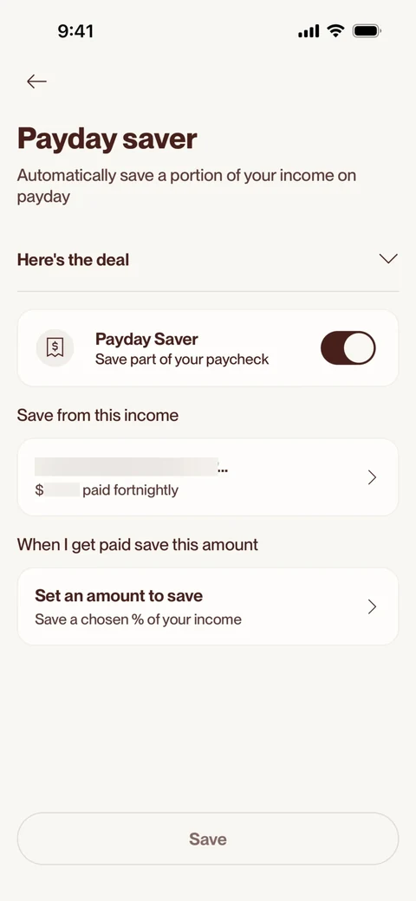Click the Save part of your paycheck text
Image resolution: width=416 pixels, height=901 pixels.
[x=182, y=360]
